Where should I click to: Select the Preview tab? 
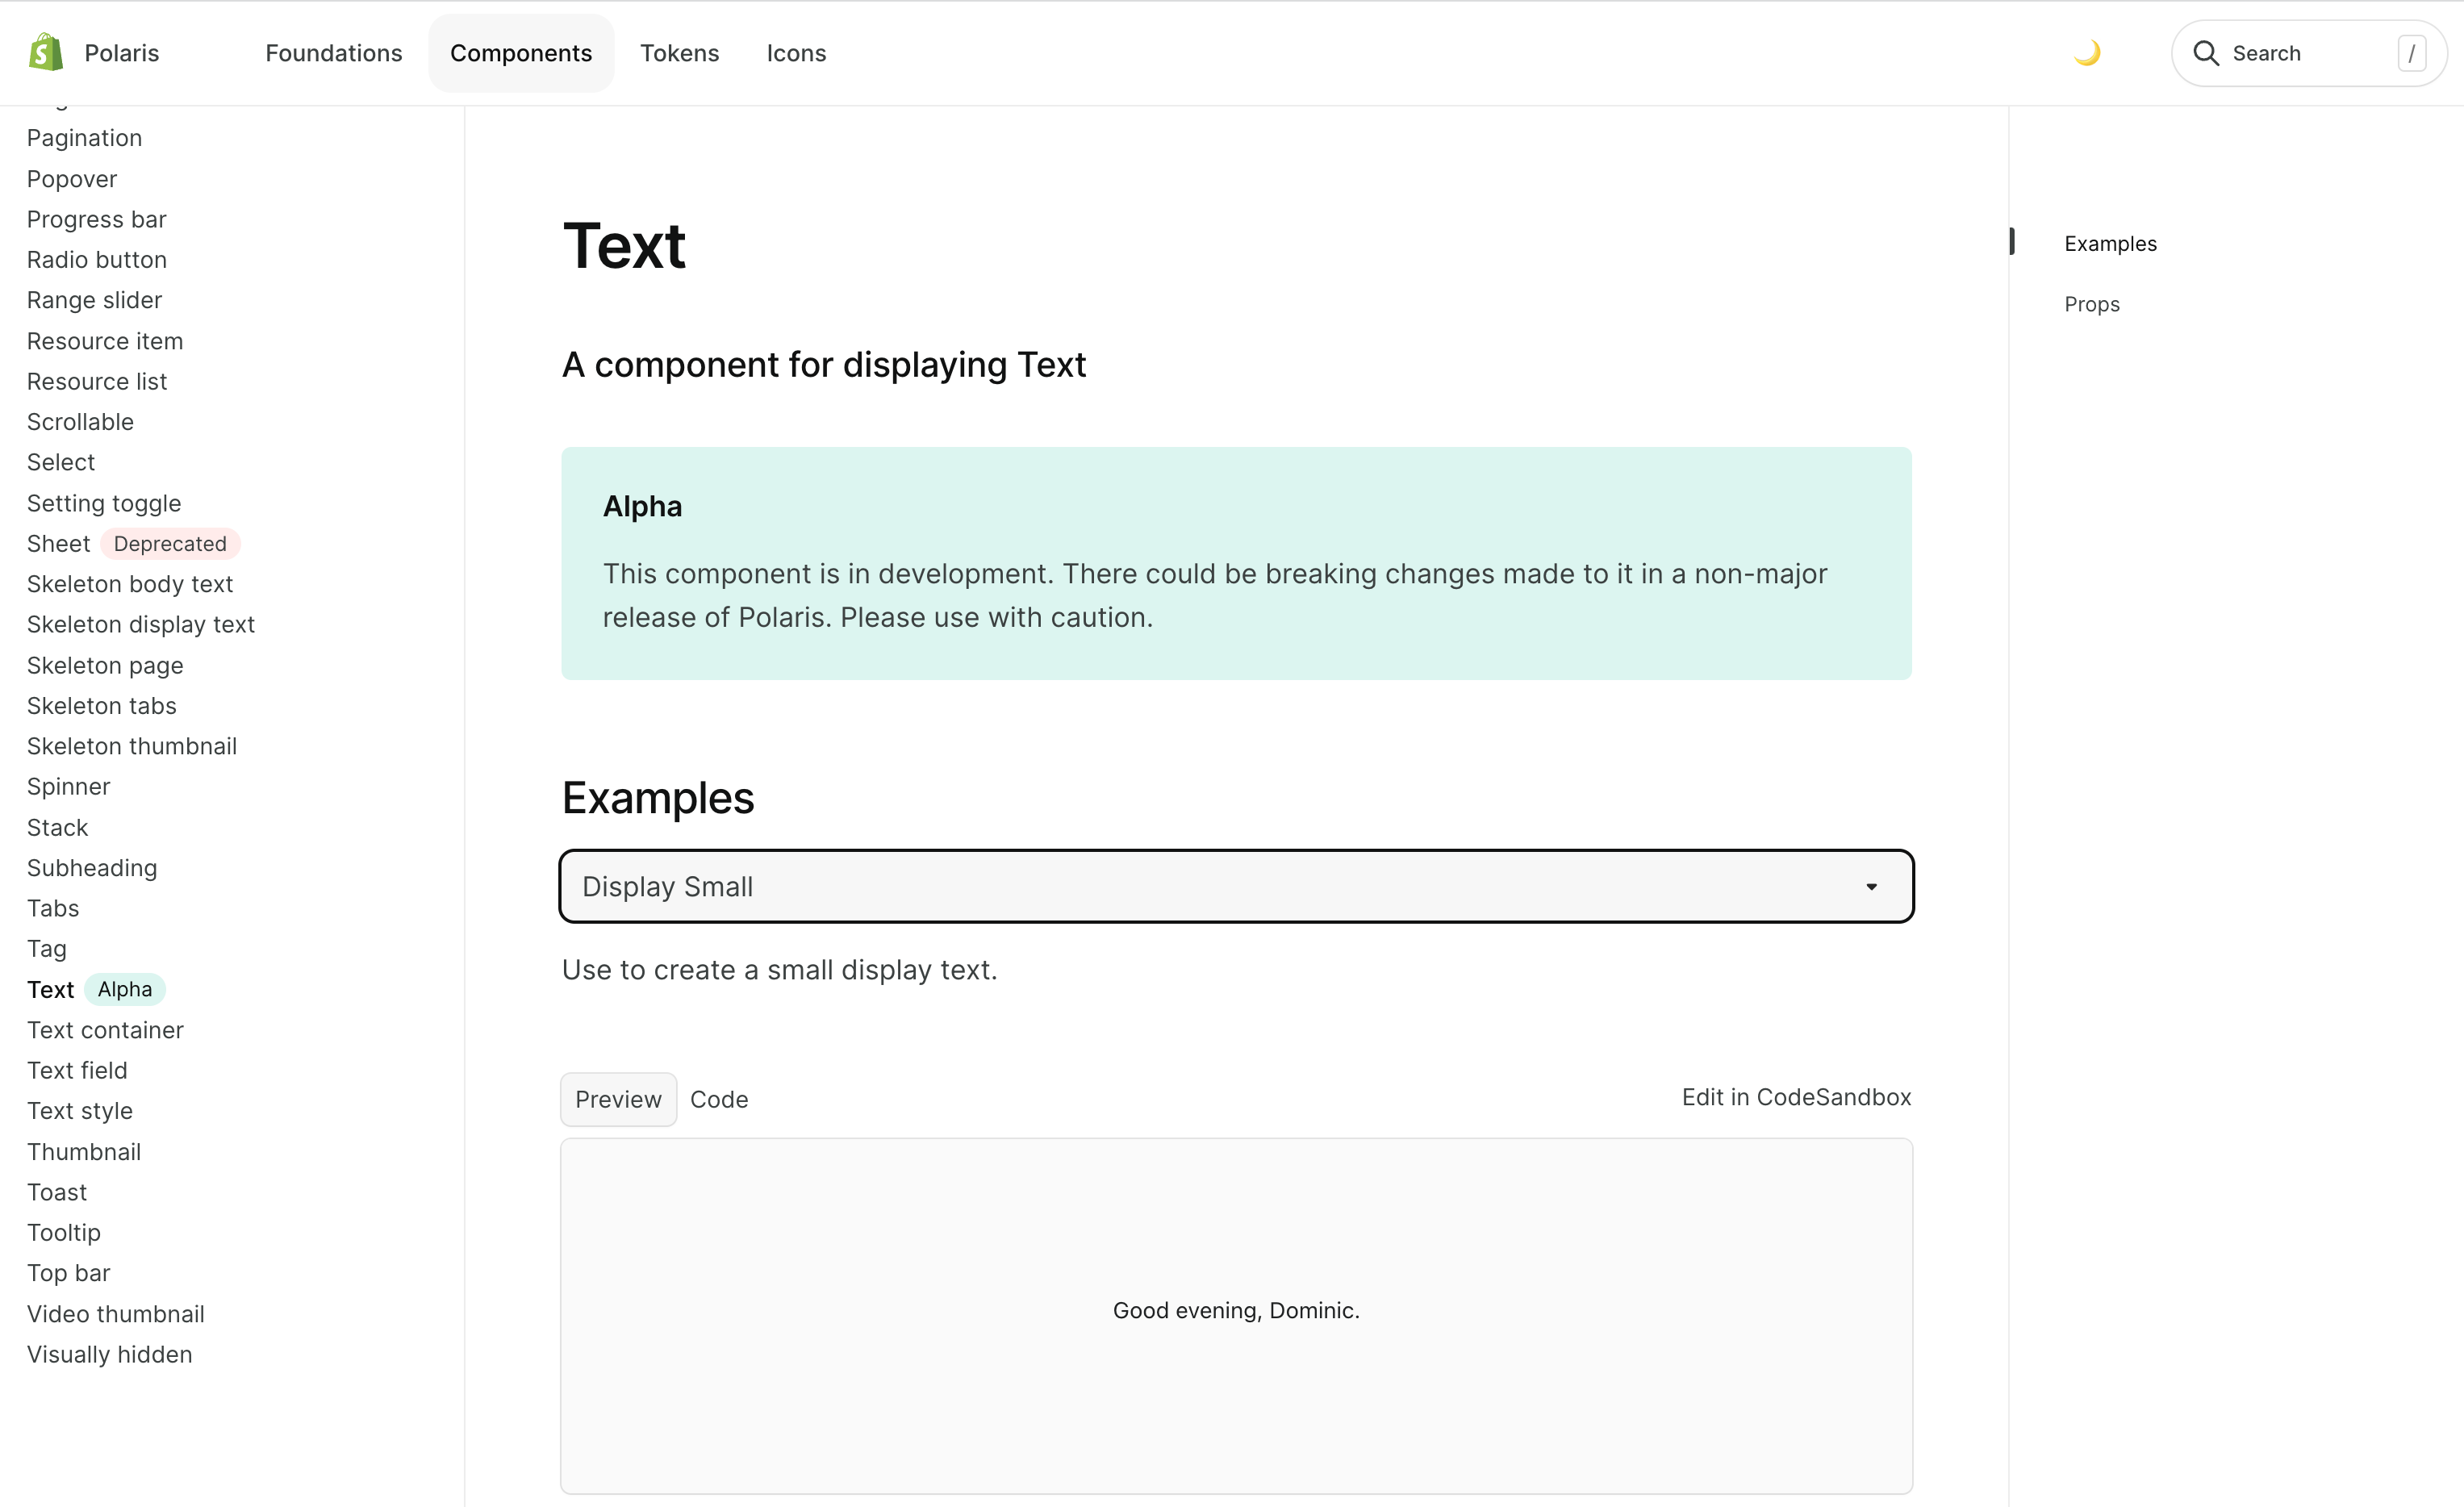(x=618, y=1099)
